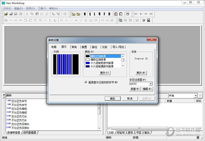205x141 pixels.
Task: Select the D double data type button
Action: (109, 14)
